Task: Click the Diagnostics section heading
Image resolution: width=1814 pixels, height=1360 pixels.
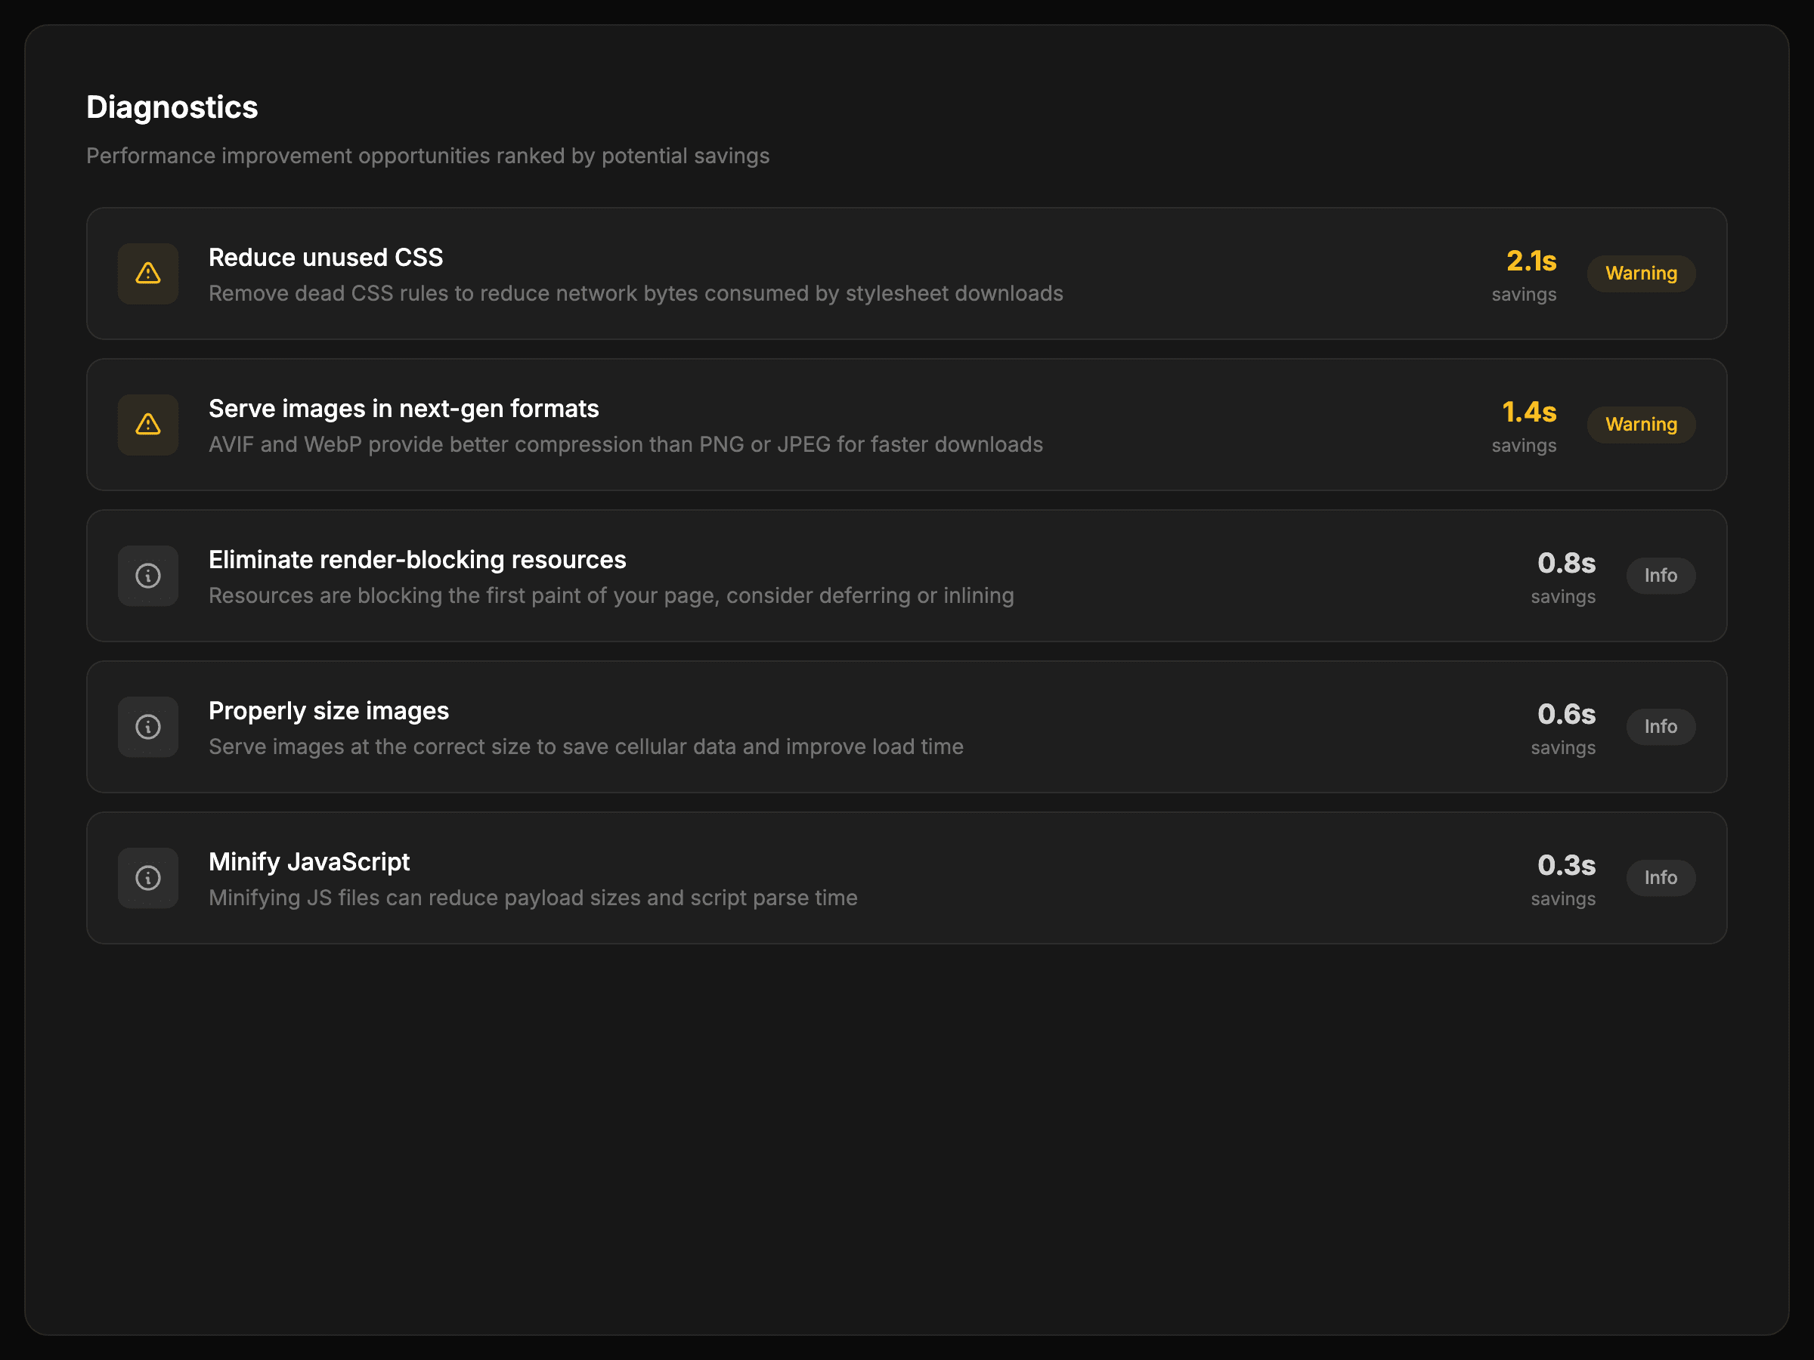Action: pos(172,107)
